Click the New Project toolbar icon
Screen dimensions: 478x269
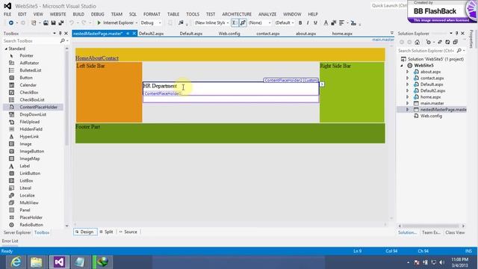pyautogui.click(x=34, y=23)
